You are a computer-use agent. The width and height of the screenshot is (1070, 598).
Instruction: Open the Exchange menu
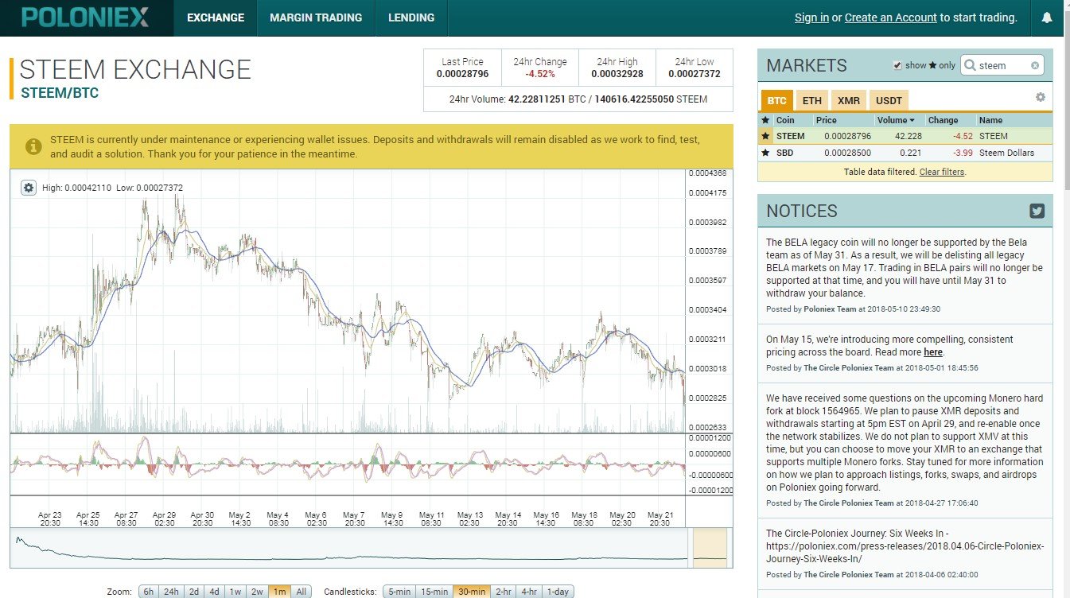(x=216, y=17)
